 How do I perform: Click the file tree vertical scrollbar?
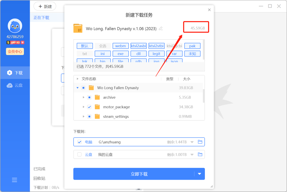tap(204, 96)
